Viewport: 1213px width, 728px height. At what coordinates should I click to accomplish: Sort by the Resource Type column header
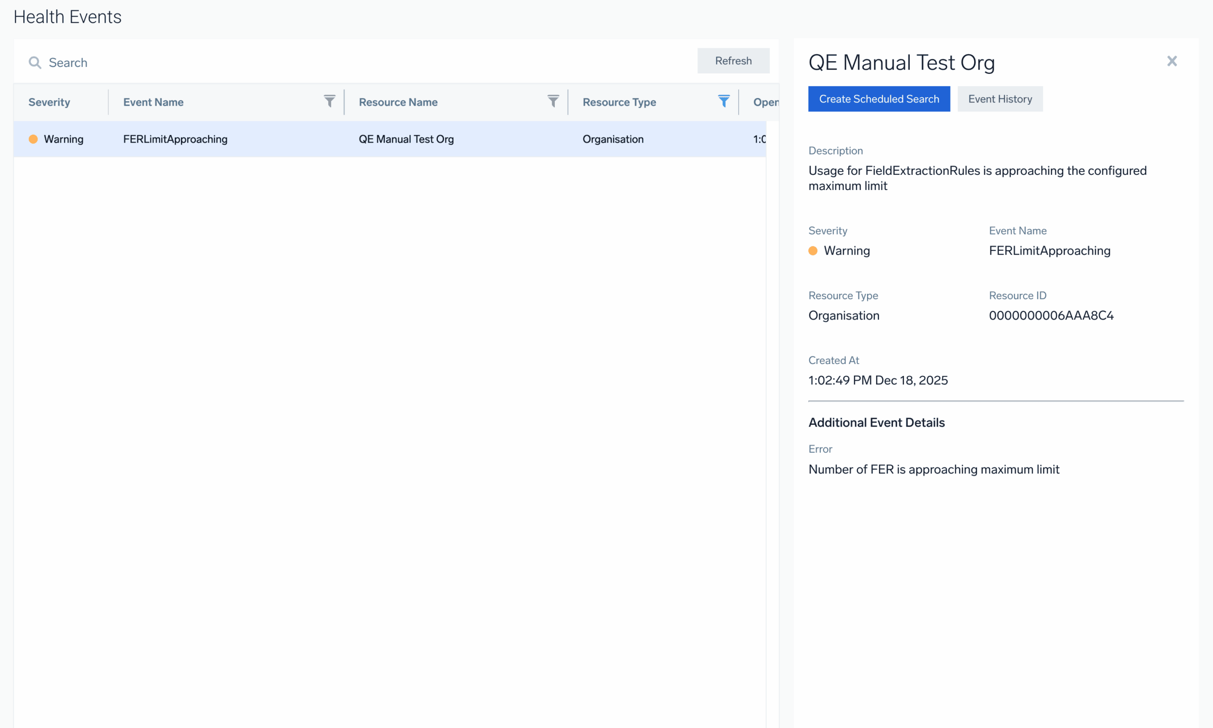tap(619, 102)
